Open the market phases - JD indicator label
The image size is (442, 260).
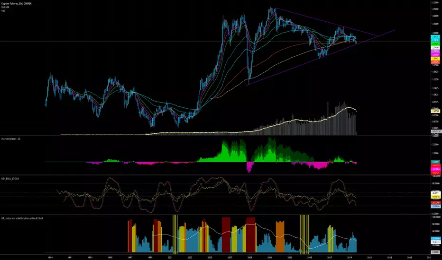click(x=11, y=139)
